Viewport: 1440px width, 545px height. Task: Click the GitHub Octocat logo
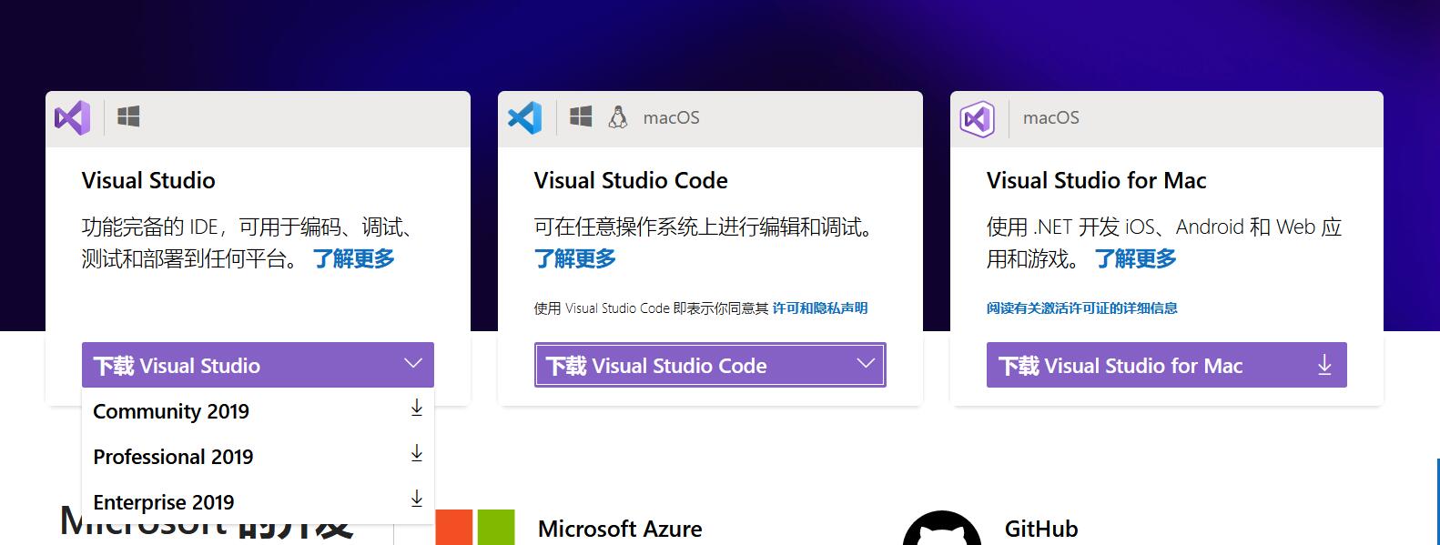942,529
